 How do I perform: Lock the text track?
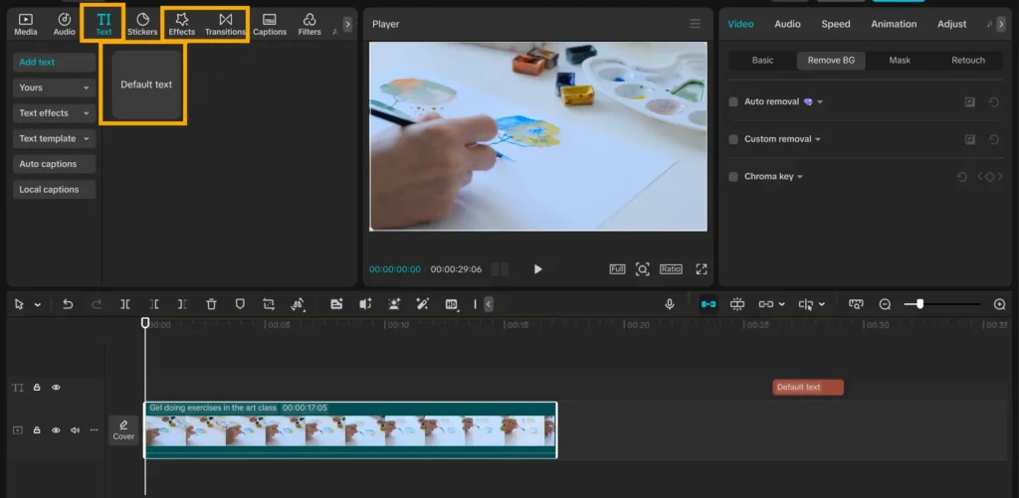(x=37, y=388)
